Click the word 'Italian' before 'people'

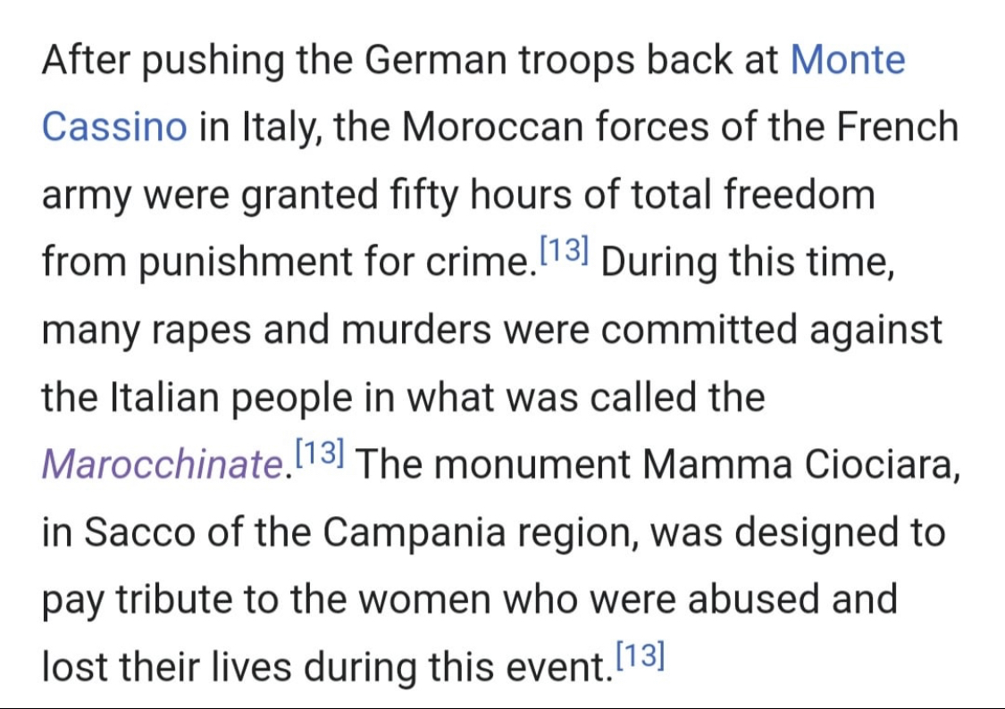coord(164,397)
